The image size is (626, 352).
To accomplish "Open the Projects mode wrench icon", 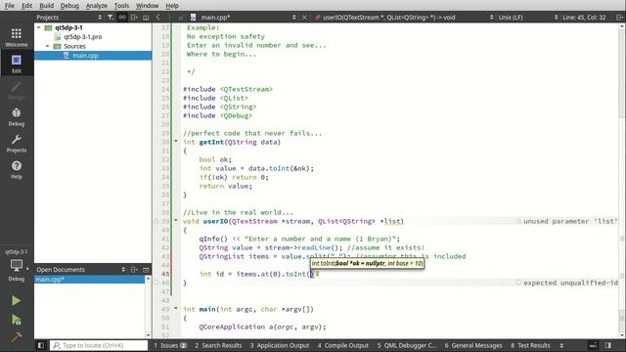I will coord(17,144).
